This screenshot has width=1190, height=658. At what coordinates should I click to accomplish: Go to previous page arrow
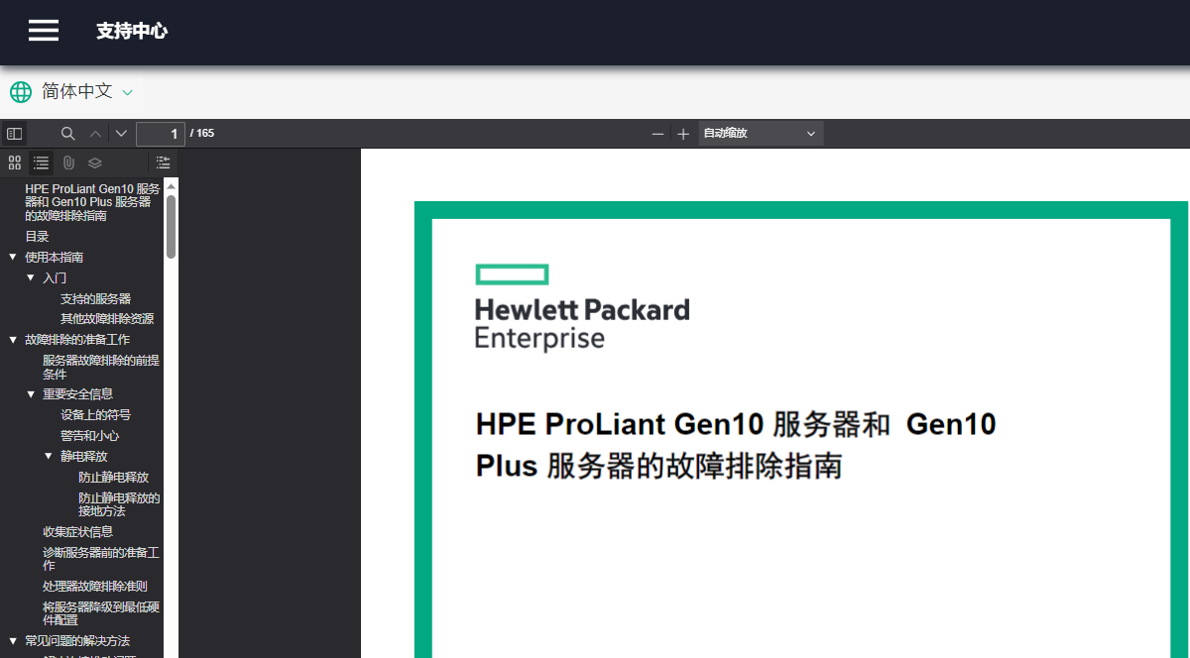coord(95,134)
